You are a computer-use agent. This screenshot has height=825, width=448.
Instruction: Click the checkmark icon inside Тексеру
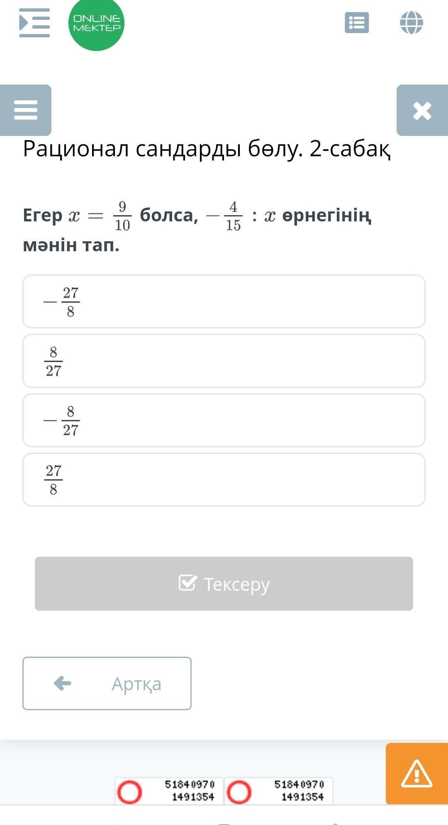(187, 582)
